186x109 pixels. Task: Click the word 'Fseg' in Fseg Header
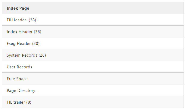(11, 44)
